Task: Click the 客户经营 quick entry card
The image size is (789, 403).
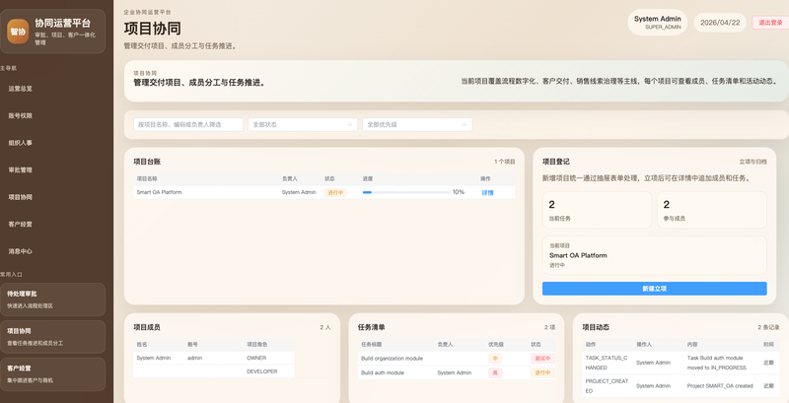Action: pos(53,374)
